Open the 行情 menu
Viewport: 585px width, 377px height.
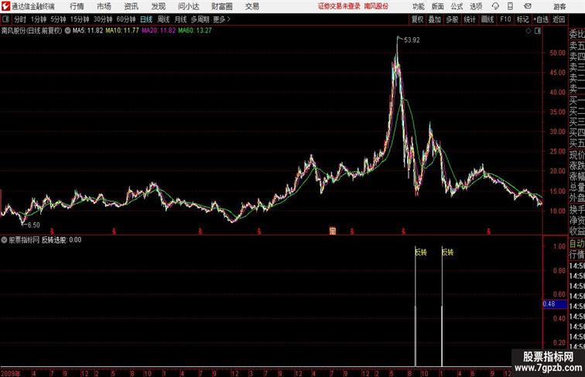(77, 6)
